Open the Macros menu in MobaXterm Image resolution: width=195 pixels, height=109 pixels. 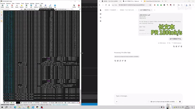(x=37, y=3)
